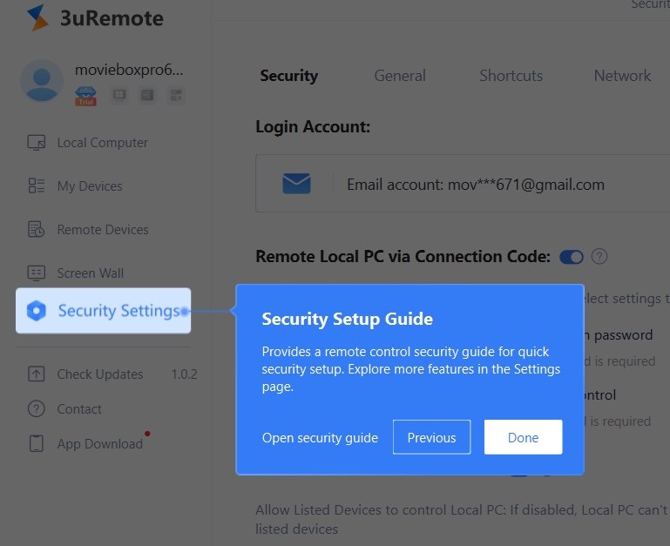Click the Trial membership diamond badge
The image size is (670, 546).
point(86,96)
